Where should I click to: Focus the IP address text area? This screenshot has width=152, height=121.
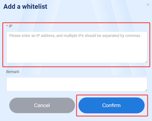click(x=77, y=47)
